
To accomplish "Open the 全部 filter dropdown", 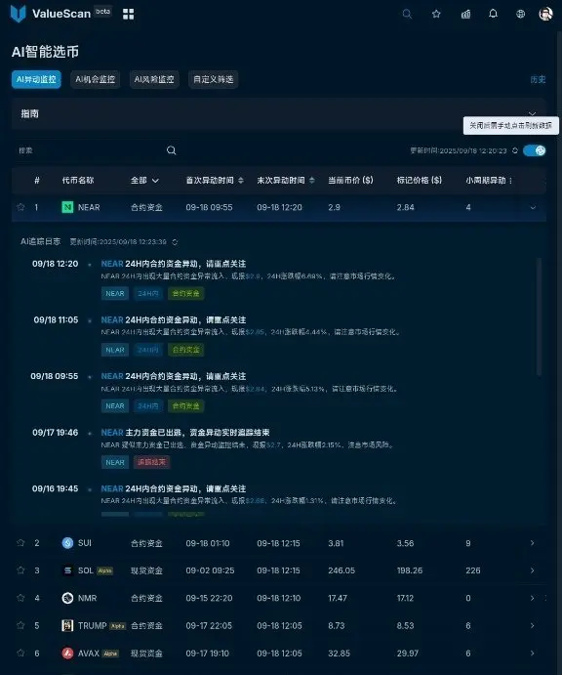I will point(144,181).
